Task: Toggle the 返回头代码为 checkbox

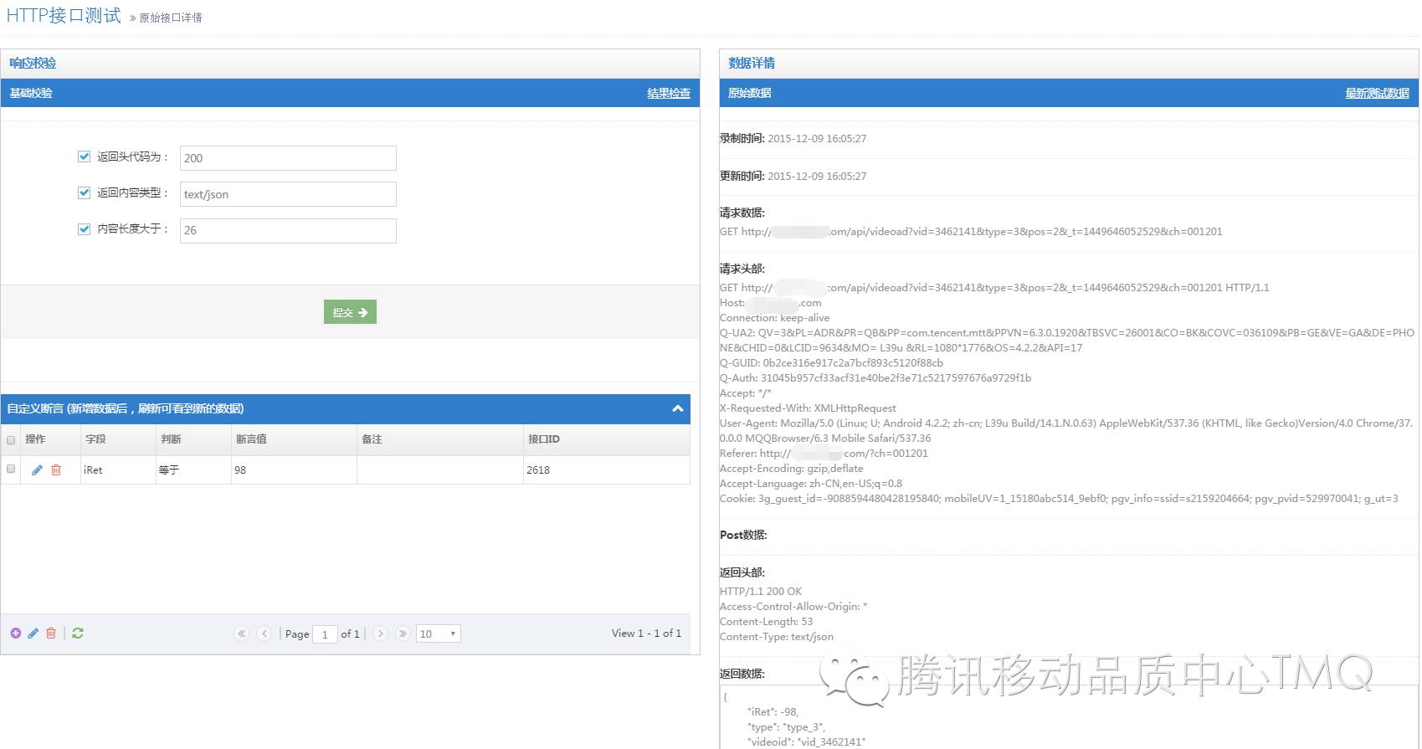Action: point(84,156)
